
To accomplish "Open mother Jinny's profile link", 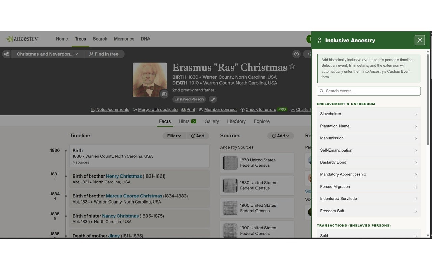I will tap(114, 236).
